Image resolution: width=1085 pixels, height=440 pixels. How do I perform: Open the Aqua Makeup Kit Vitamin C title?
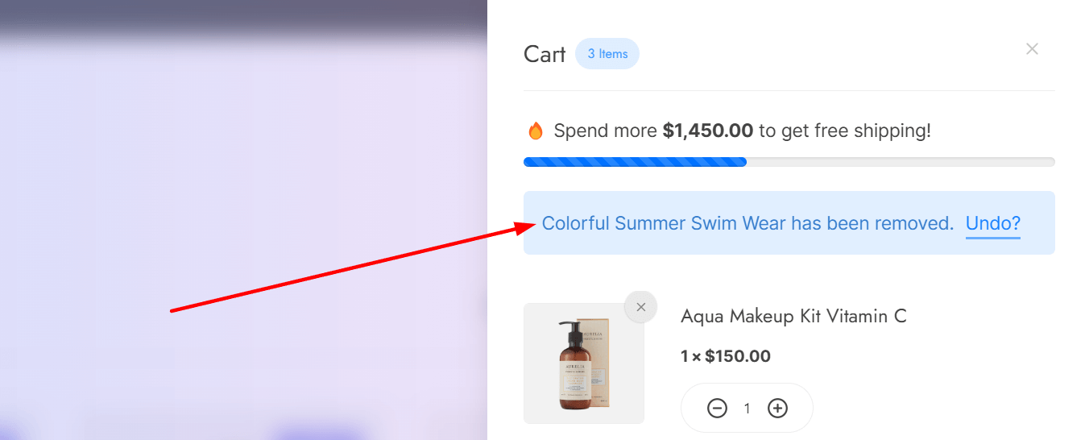[793, 317]
